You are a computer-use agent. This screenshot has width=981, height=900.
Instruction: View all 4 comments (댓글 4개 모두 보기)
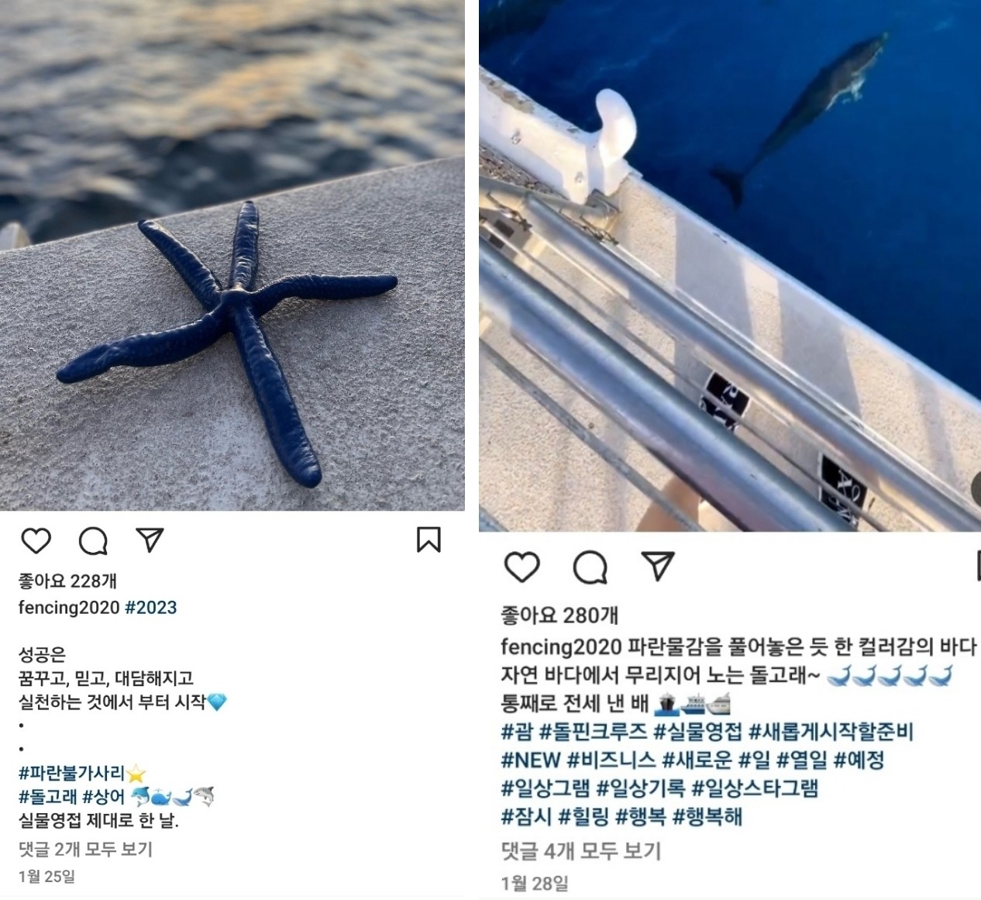[580, 852]
